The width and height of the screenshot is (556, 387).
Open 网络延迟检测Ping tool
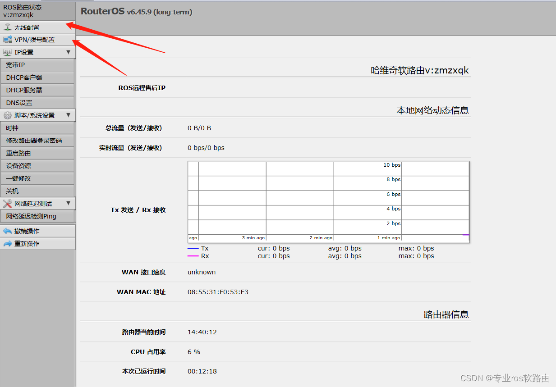click(x=38, y=216)
